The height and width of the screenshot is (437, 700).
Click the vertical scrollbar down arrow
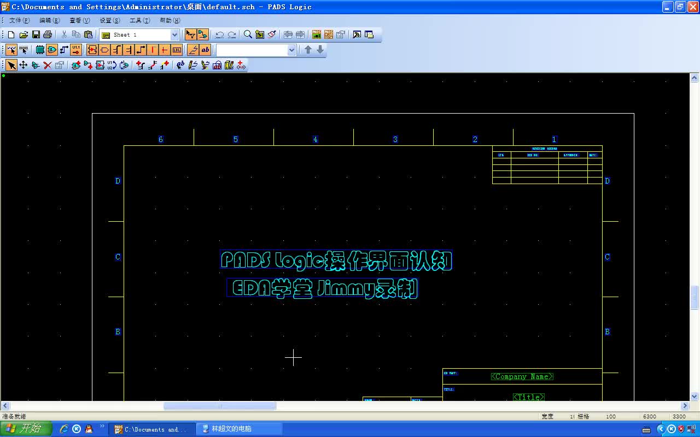pyautogui.click(x=695, y=396)
